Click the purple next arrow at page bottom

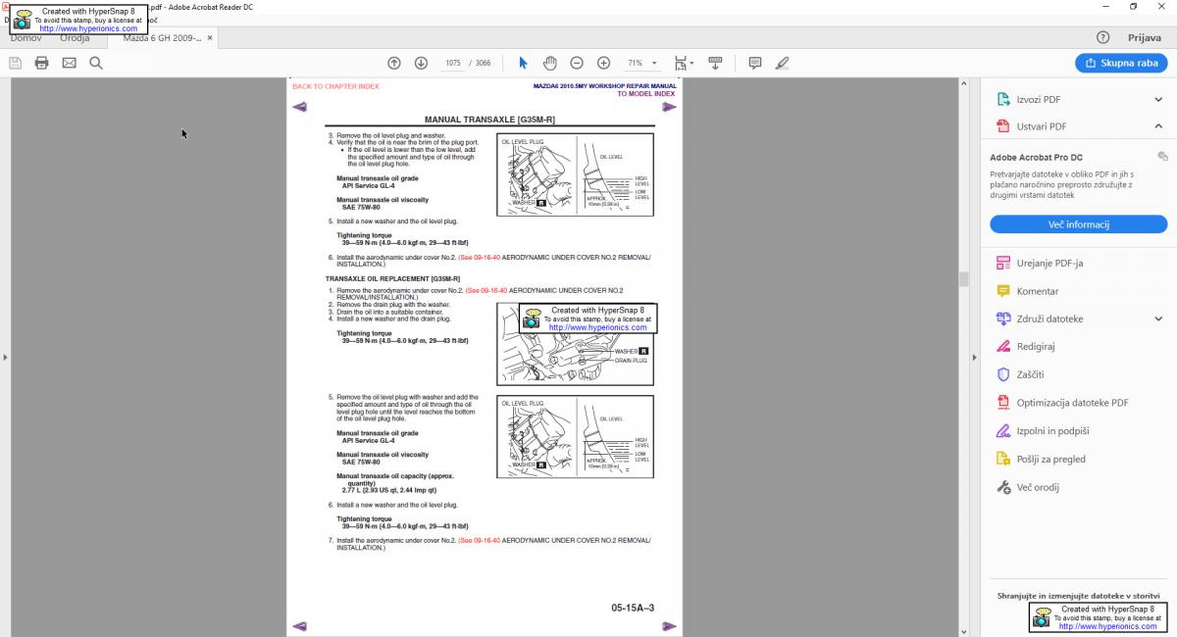pos(669,626)
